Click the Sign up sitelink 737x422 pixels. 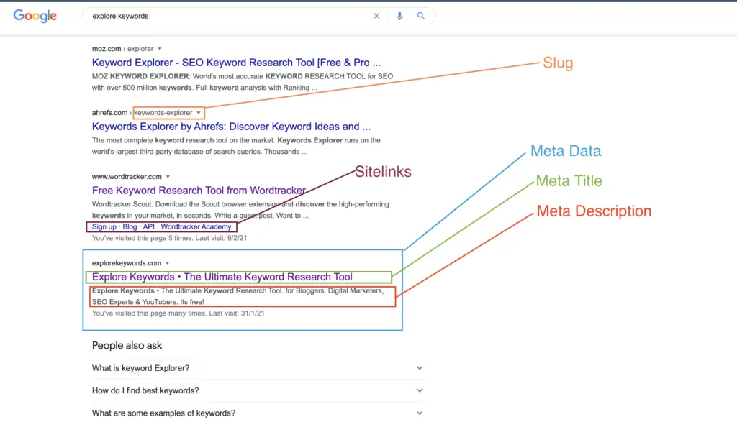(x=104, y=226)
